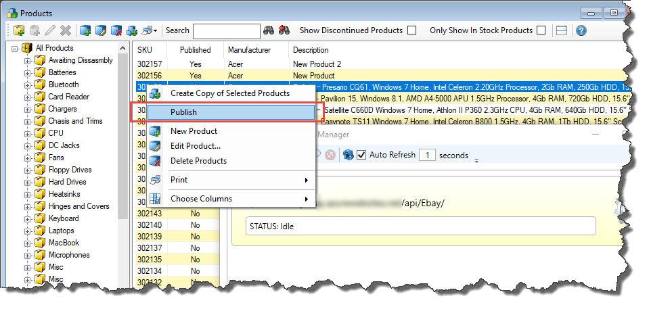The width and height of the screenshot is (649, 309).
Task: Expand the Hard Drives tree node
Action: coord(28,183)
